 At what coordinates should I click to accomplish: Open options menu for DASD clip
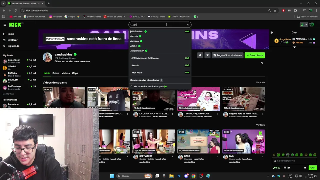[217, 156]
